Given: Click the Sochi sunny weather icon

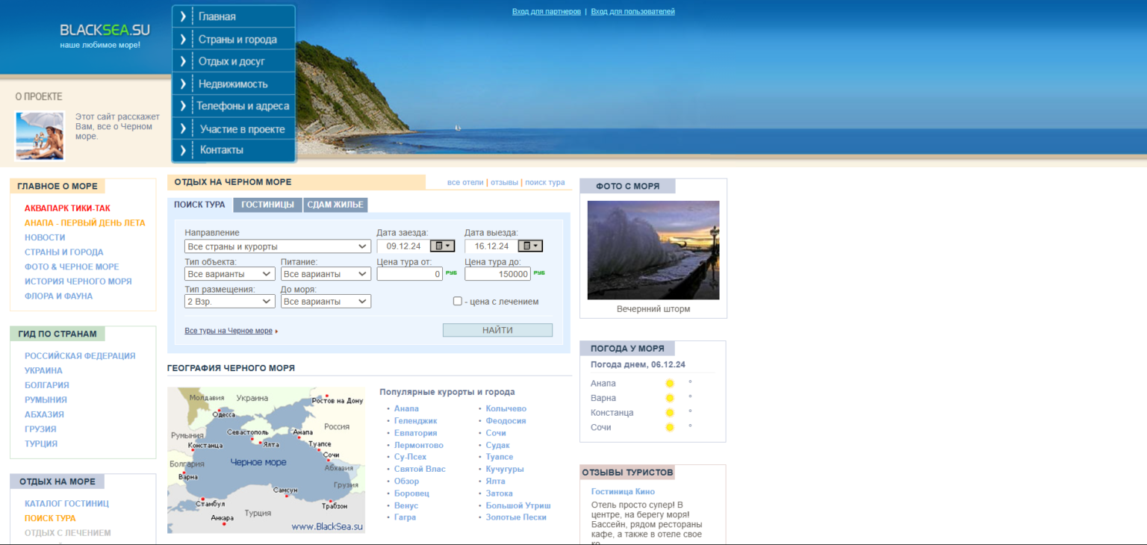Looking at the screenshot, I should (670, 428).
